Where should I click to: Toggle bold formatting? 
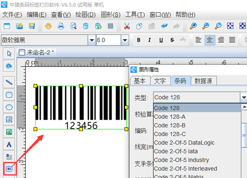click(139, 40)
